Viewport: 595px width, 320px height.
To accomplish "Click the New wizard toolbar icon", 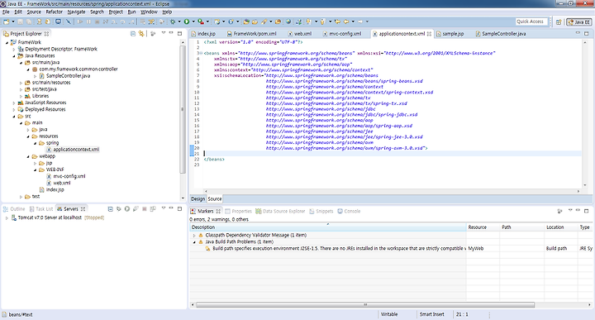I will pos(7,21).
